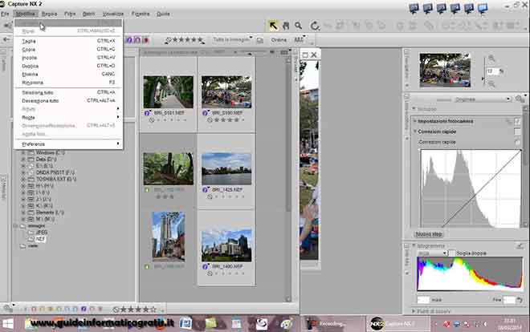Close the open image window

(314, 55)
